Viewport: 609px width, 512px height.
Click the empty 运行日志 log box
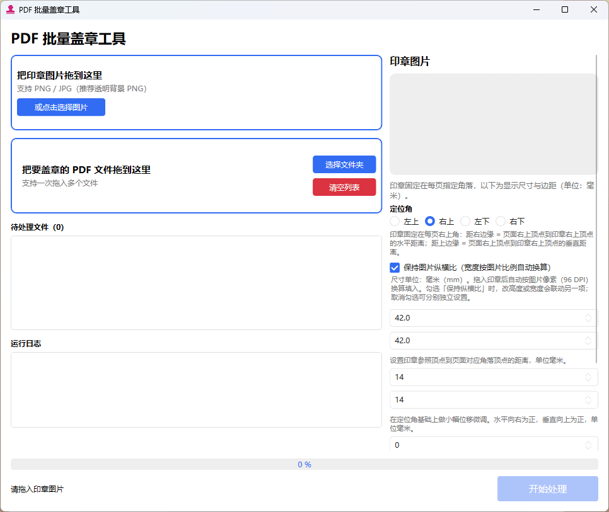197,390
